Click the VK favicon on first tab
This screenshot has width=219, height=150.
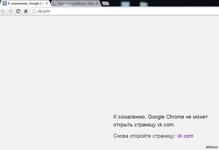pos(5,3)
